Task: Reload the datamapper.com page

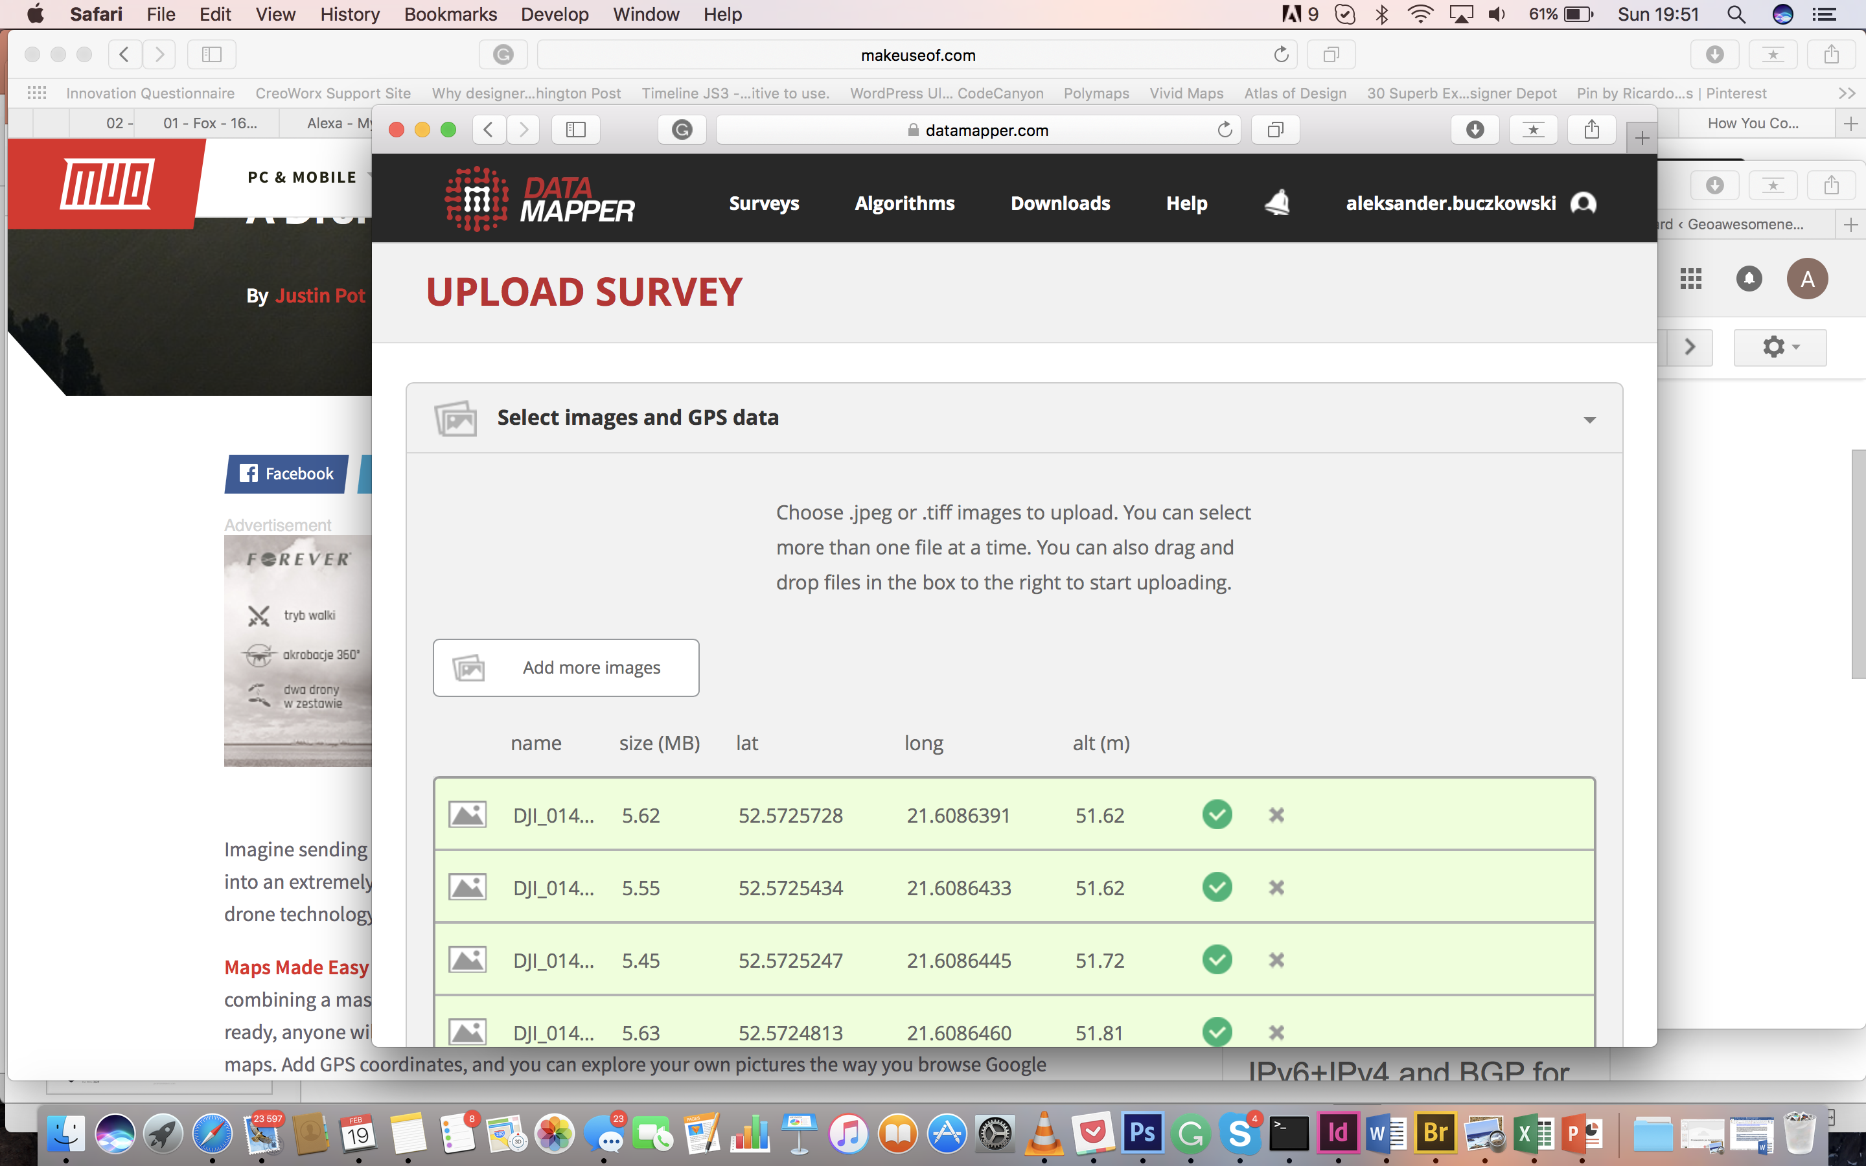Action: pos(1225,130)
